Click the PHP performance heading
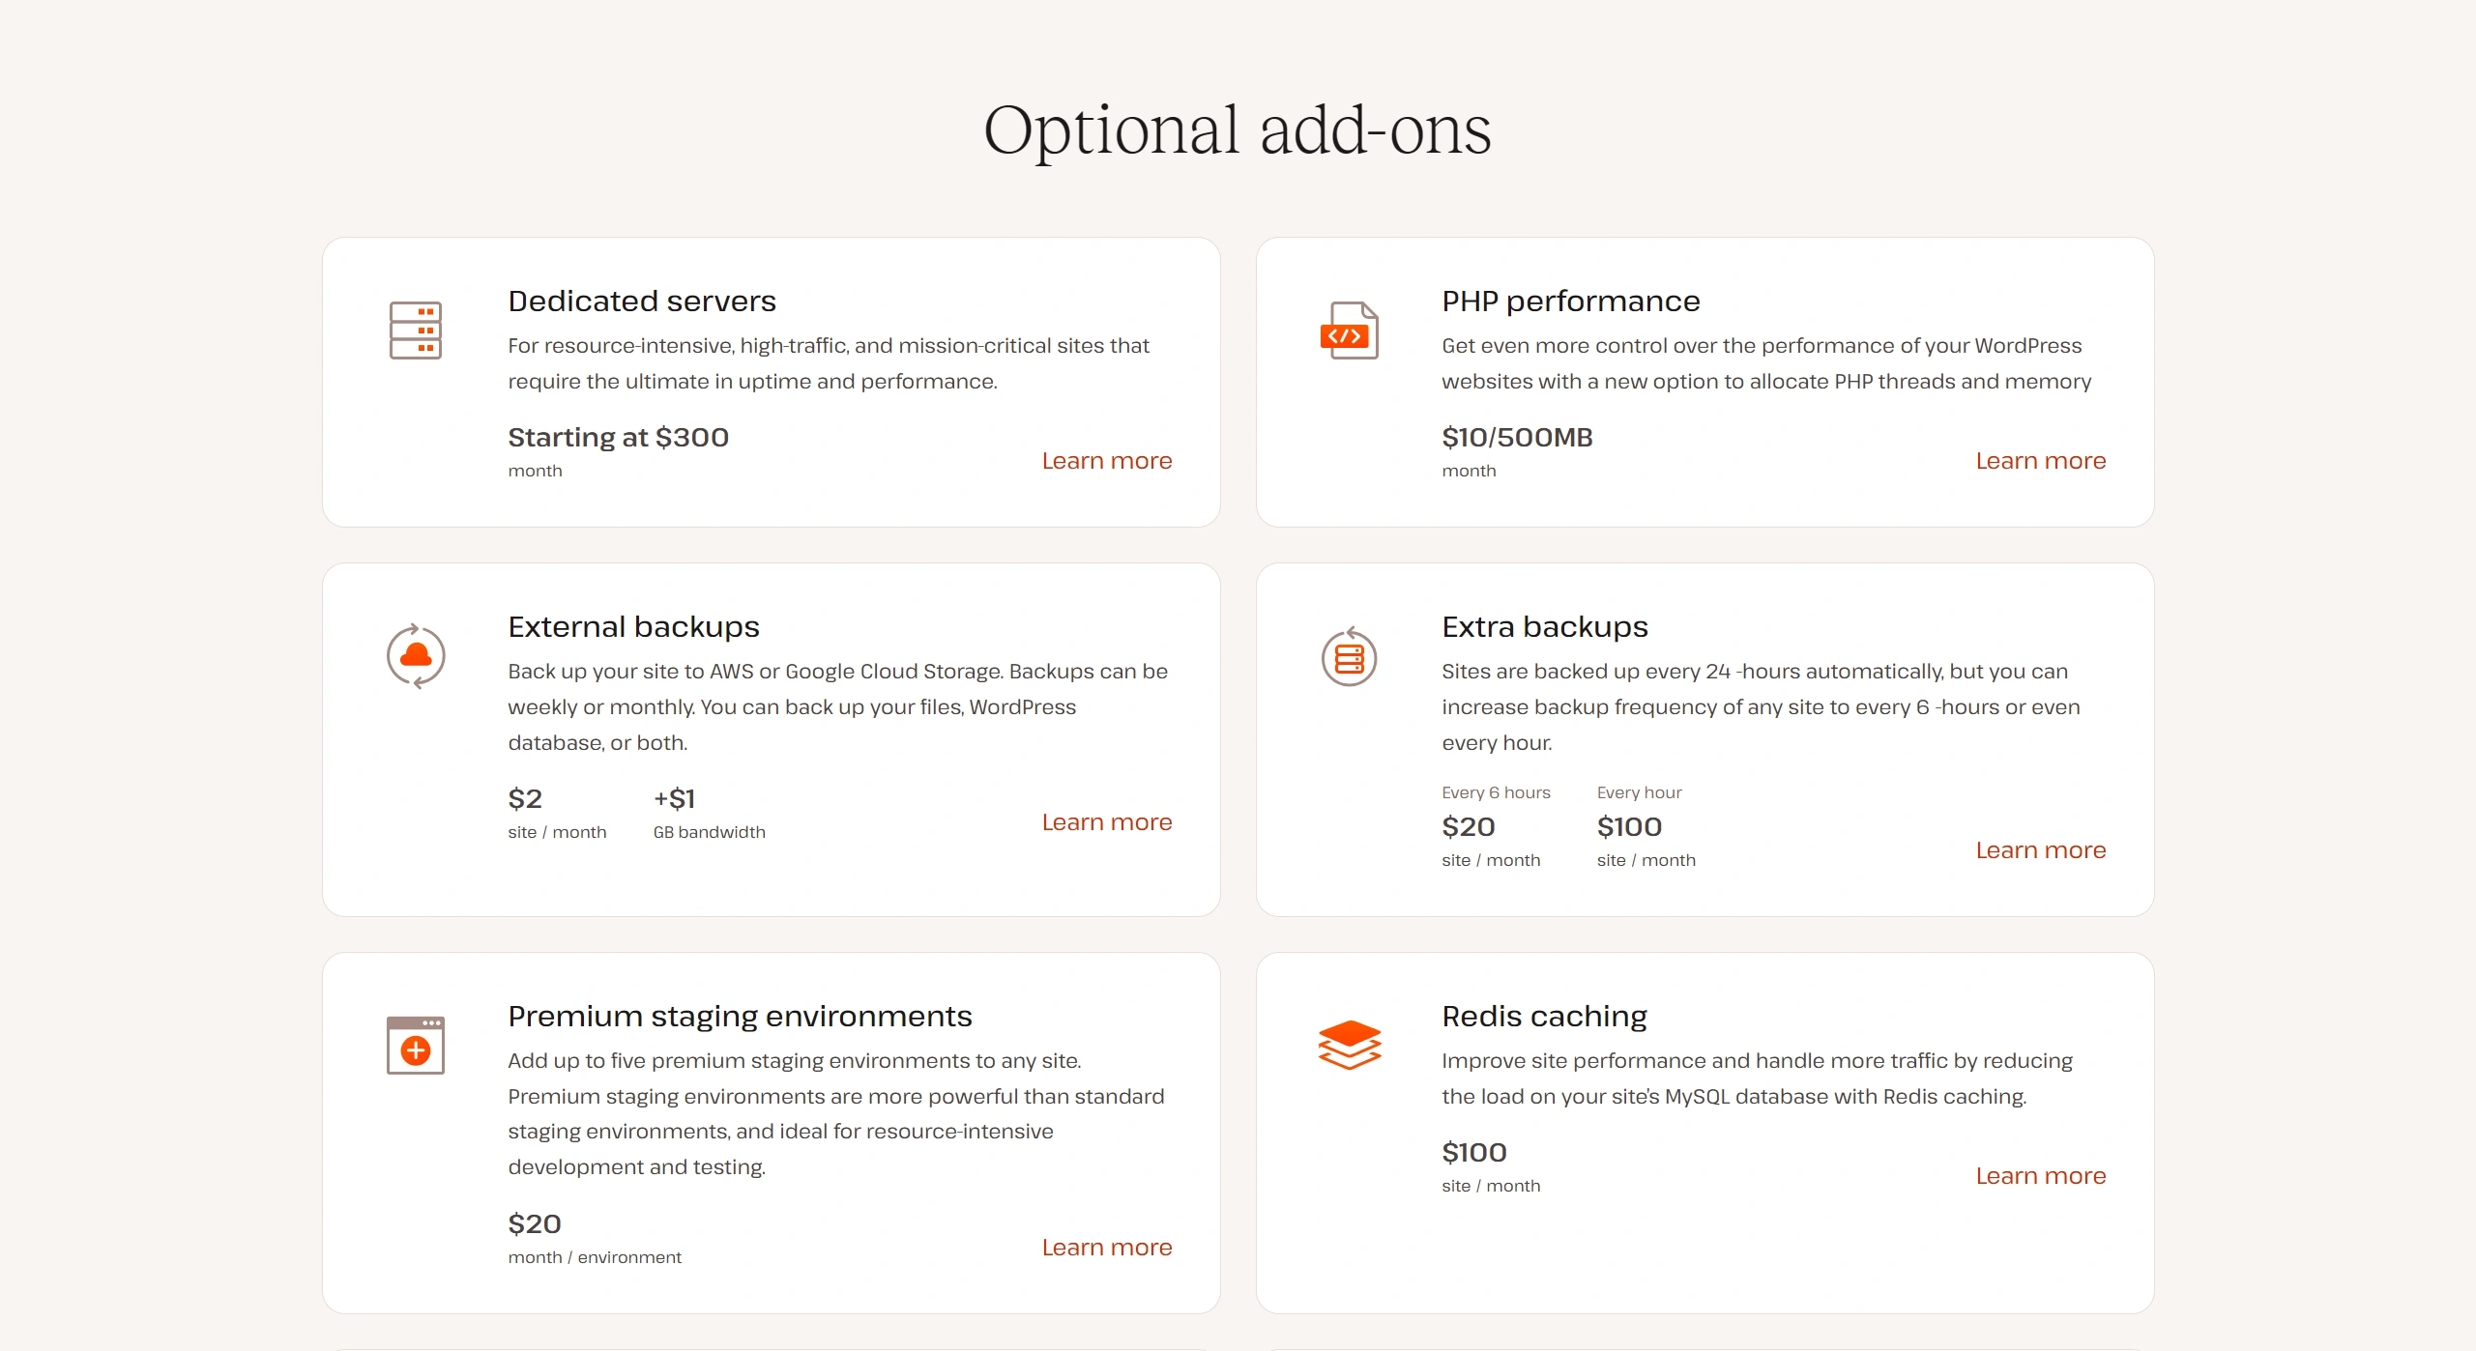This screenshot has width=2476, height=1351. click(x=1570, y=302)
